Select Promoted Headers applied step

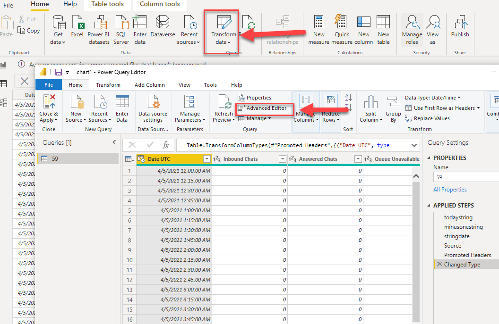tap(467, 255)
